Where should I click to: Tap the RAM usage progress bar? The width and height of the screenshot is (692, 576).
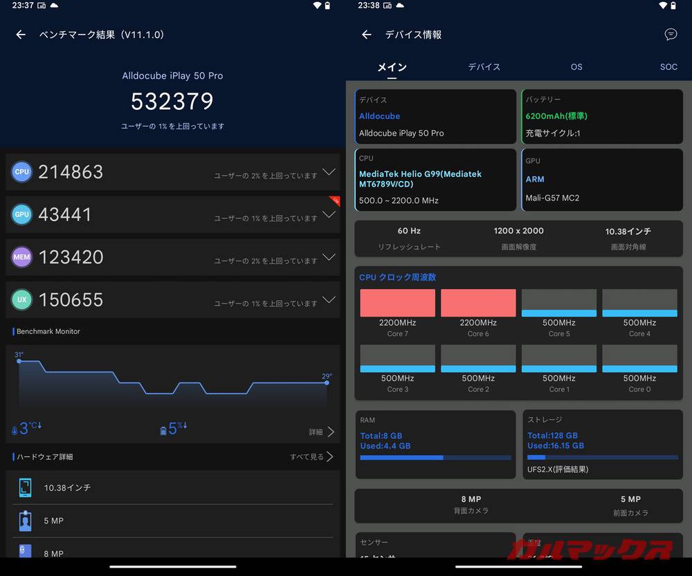[x=435, y=458]
